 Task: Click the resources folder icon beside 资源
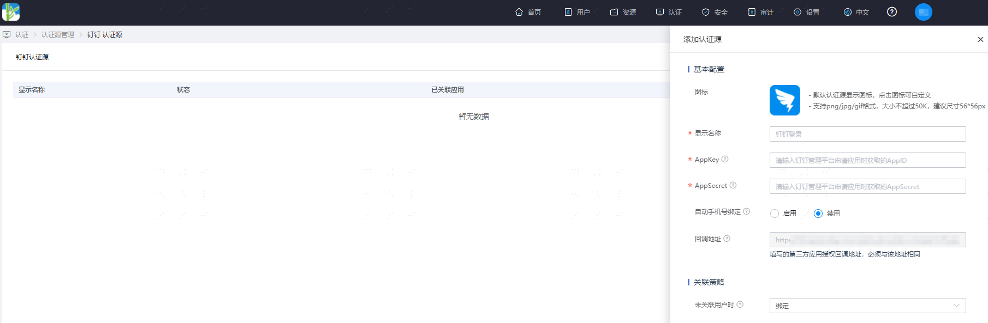pyautogui.click(x=614, y=12)
